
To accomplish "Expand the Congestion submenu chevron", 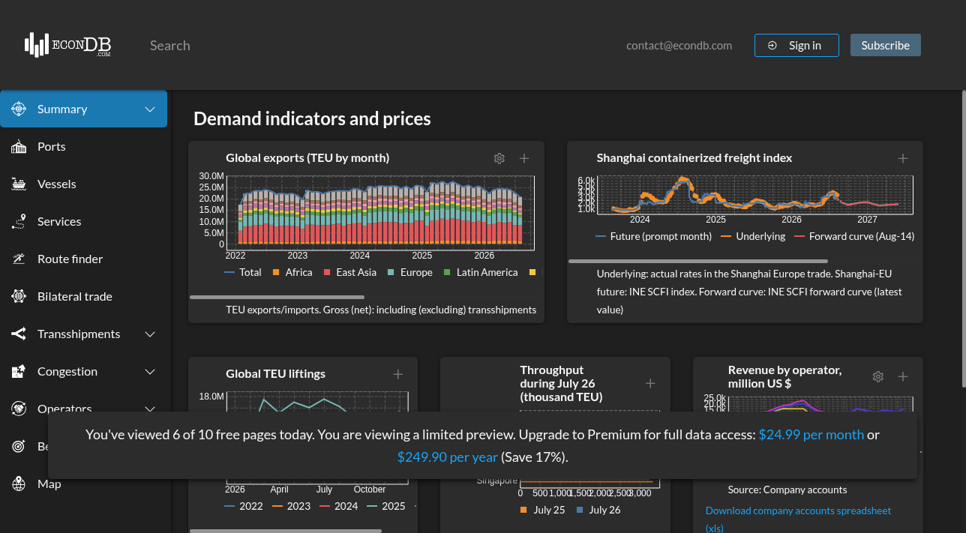I will click(150, 372).
